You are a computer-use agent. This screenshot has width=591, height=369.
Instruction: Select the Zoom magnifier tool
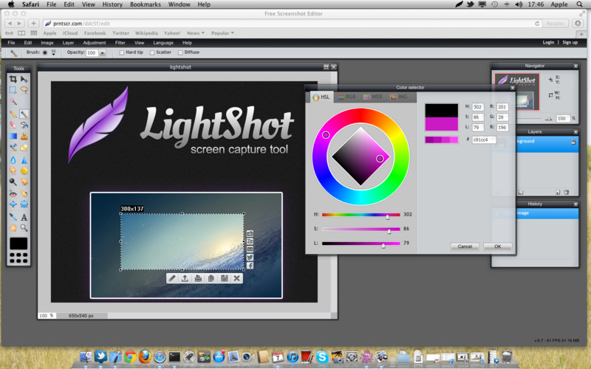24,228
